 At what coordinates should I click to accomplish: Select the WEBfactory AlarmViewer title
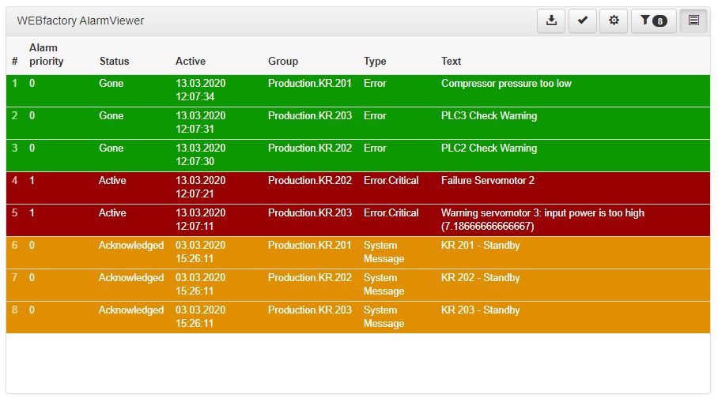point(81,21)
